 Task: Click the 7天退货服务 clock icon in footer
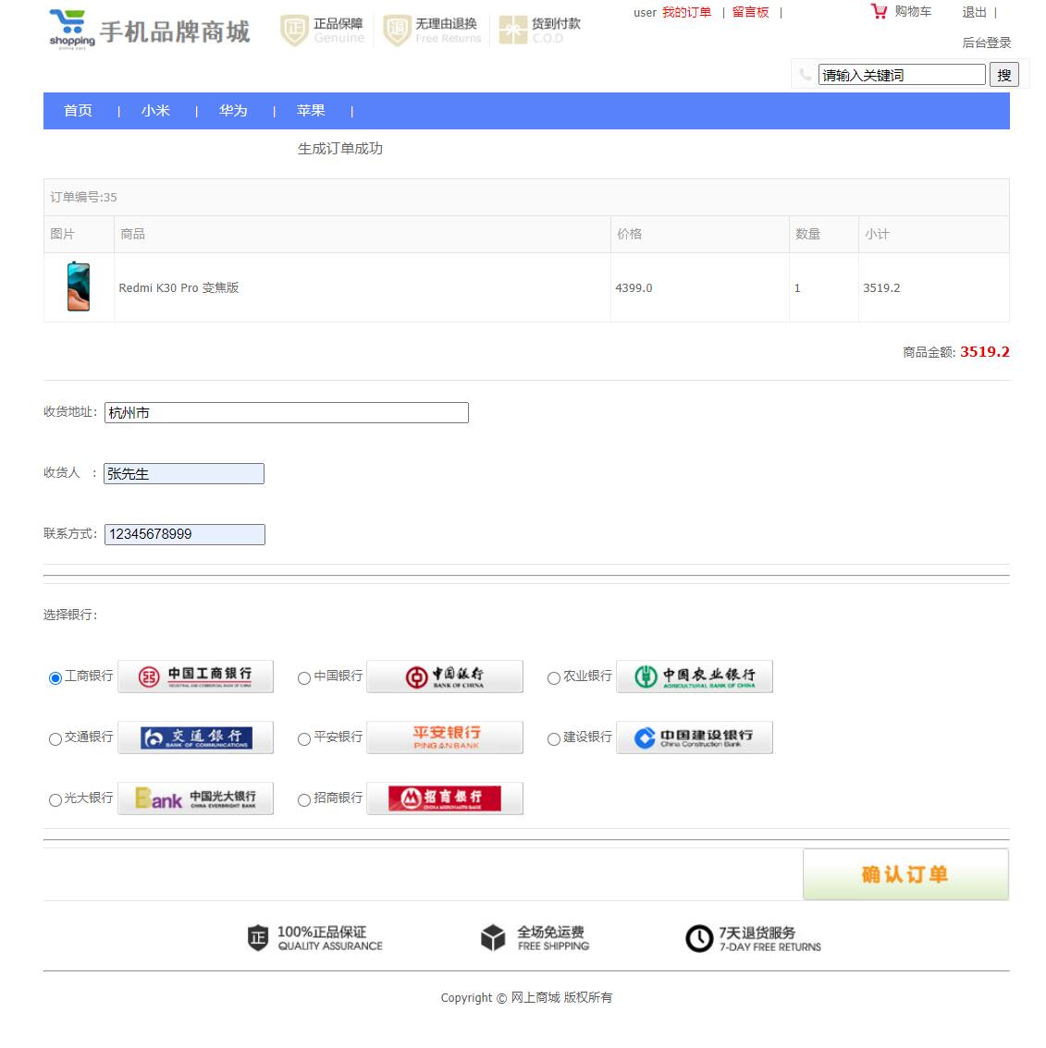point(700,937)
